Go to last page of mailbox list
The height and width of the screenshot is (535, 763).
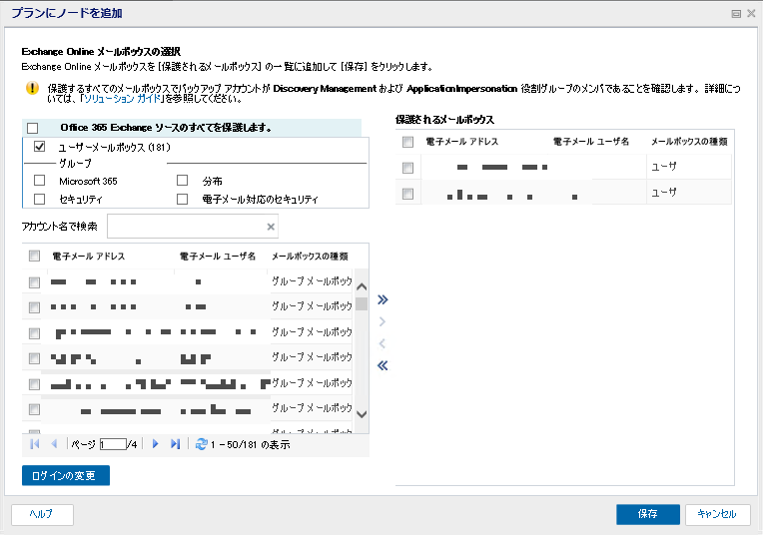click(175, 444)
